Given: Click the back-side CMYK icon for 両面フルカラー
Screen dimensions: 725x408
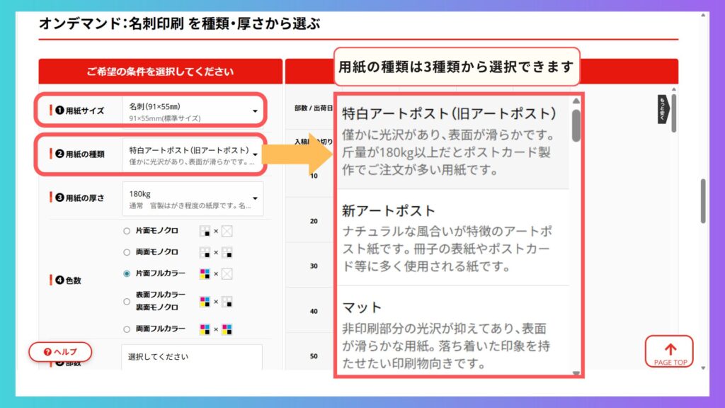Looking at the screenshot, I should (x=227, y=329).
